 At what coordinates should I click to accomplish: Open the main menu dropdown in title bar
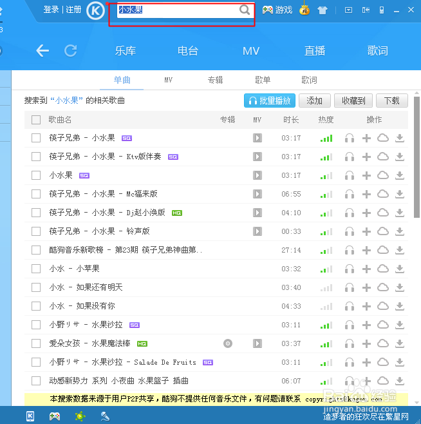click(x=349, y=10)
